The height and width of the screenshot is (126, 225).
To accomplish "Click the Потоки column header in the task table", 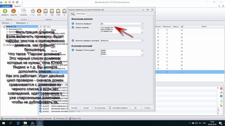I will click(158, 27).
